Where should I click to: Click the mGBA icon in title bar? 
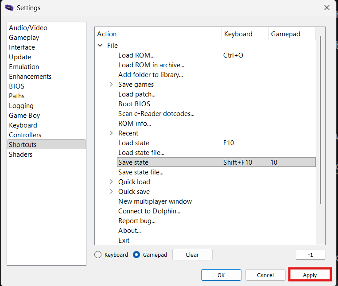pos(9,8)
